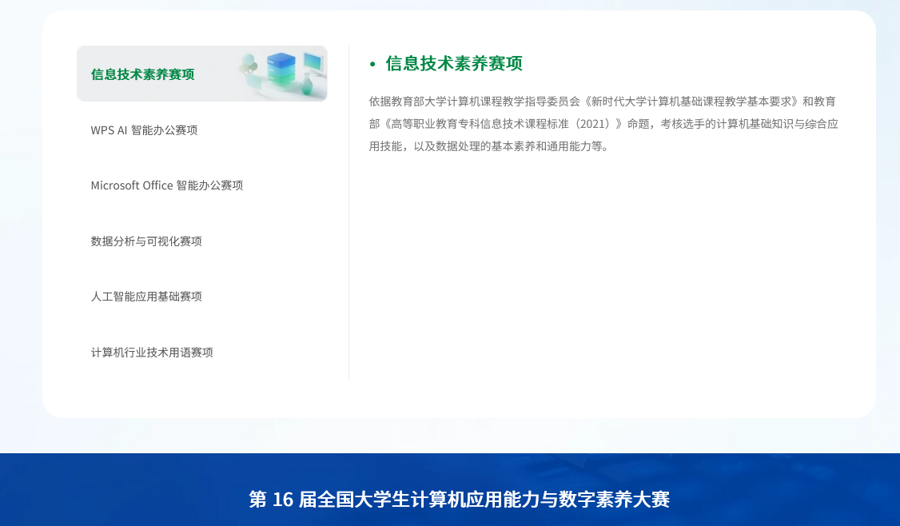Screen dimensions: 900x526
Task: Choose the 计算机行业技术用语赛项 tab
Action: pos(152,353)
